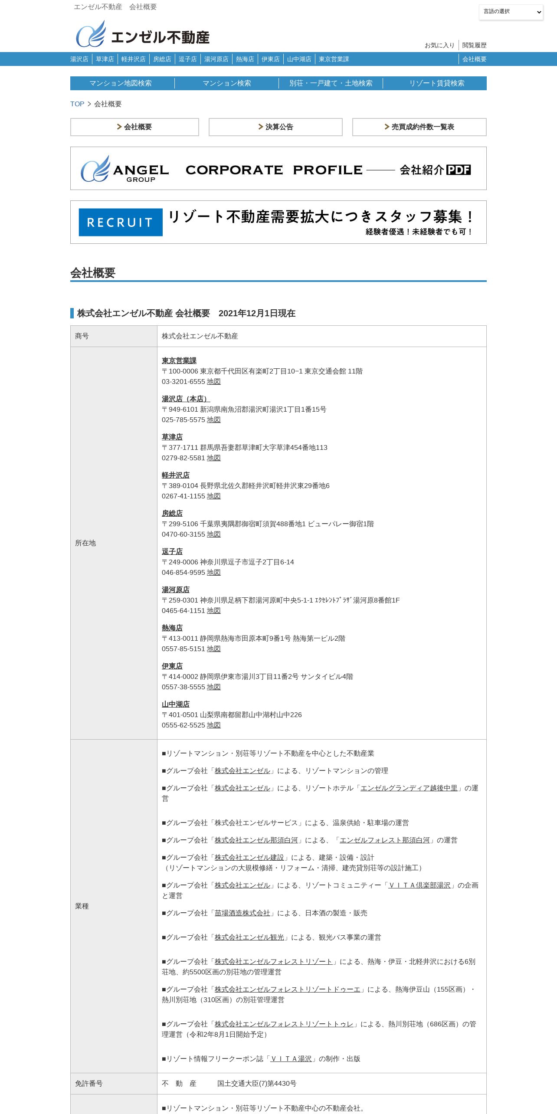Open 株式会社エンゼル観光 link
Viewport: 557px width, 1114px height.
(x=249, y=937)
